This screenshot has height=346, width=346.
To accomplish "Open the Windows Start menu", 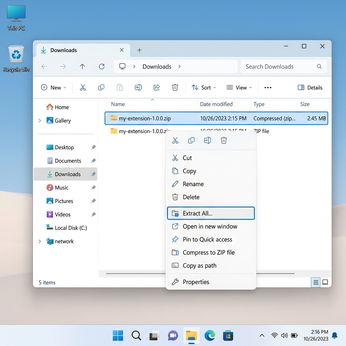I will pyautogui.click(x=118, y=336).
